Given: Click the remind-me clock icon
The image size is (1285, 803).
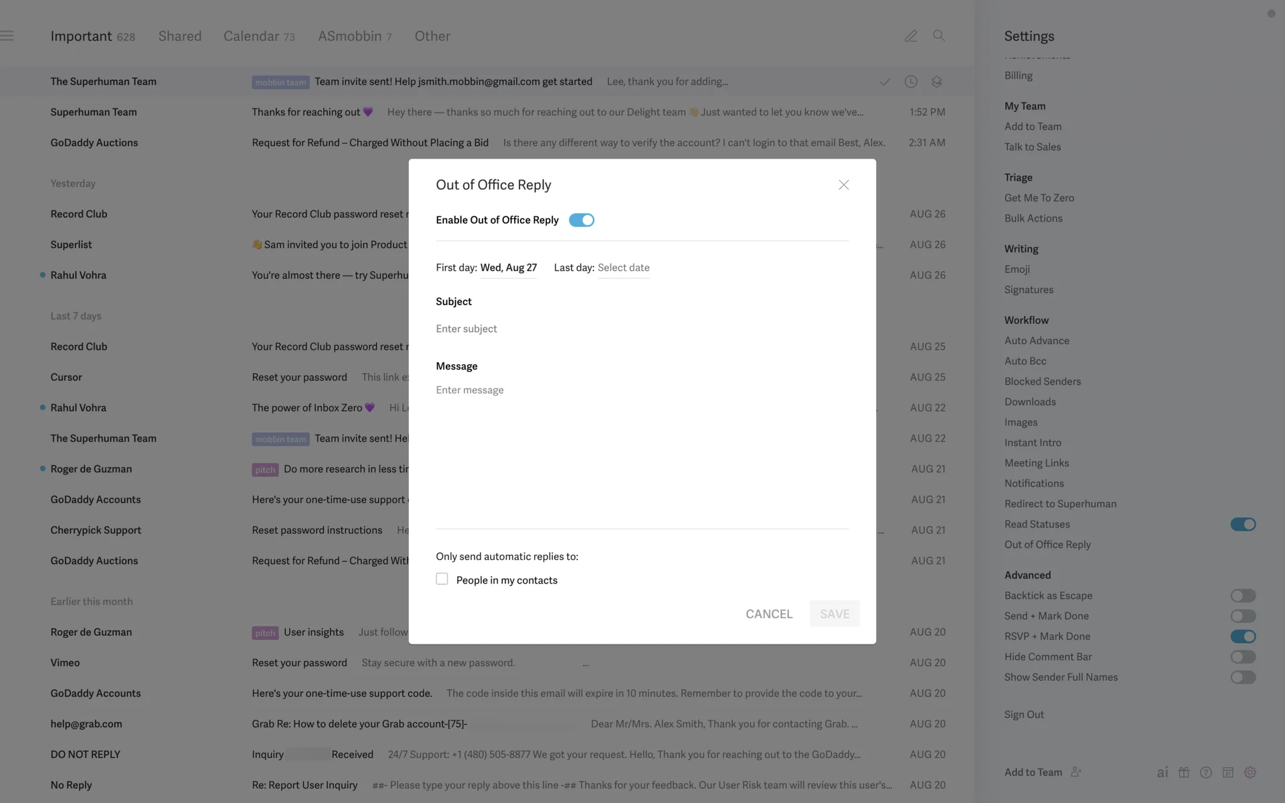Looking at the screenshot, I should pyautogui.click(x=910, y=82).
